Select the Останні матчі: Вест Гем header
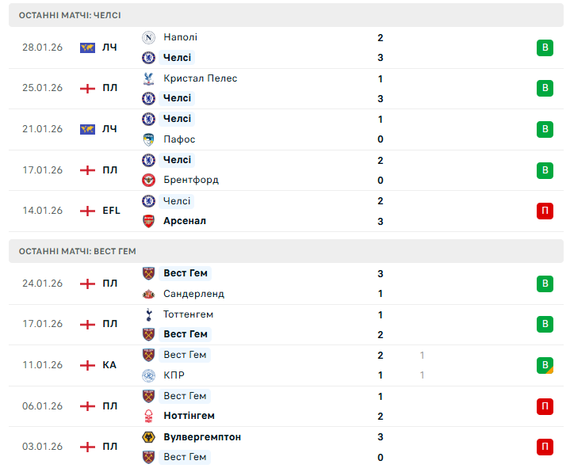 pos(78,251)
